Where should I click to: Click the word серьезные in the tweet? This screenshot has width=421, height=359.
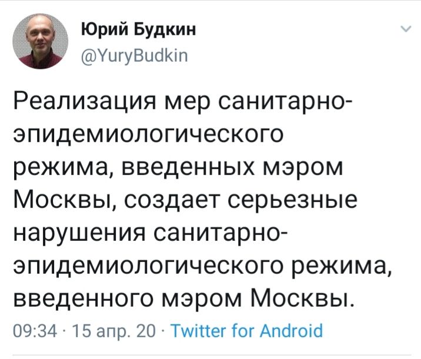300,203
